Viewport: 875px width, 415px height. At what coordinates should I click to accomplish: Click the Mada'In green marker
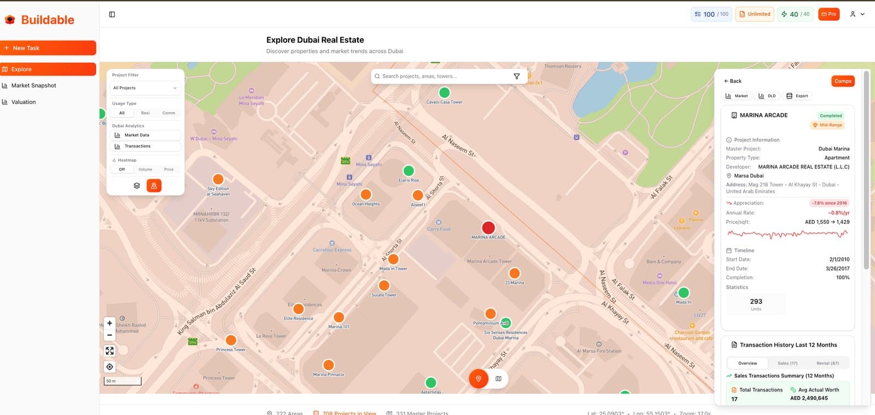684,293
